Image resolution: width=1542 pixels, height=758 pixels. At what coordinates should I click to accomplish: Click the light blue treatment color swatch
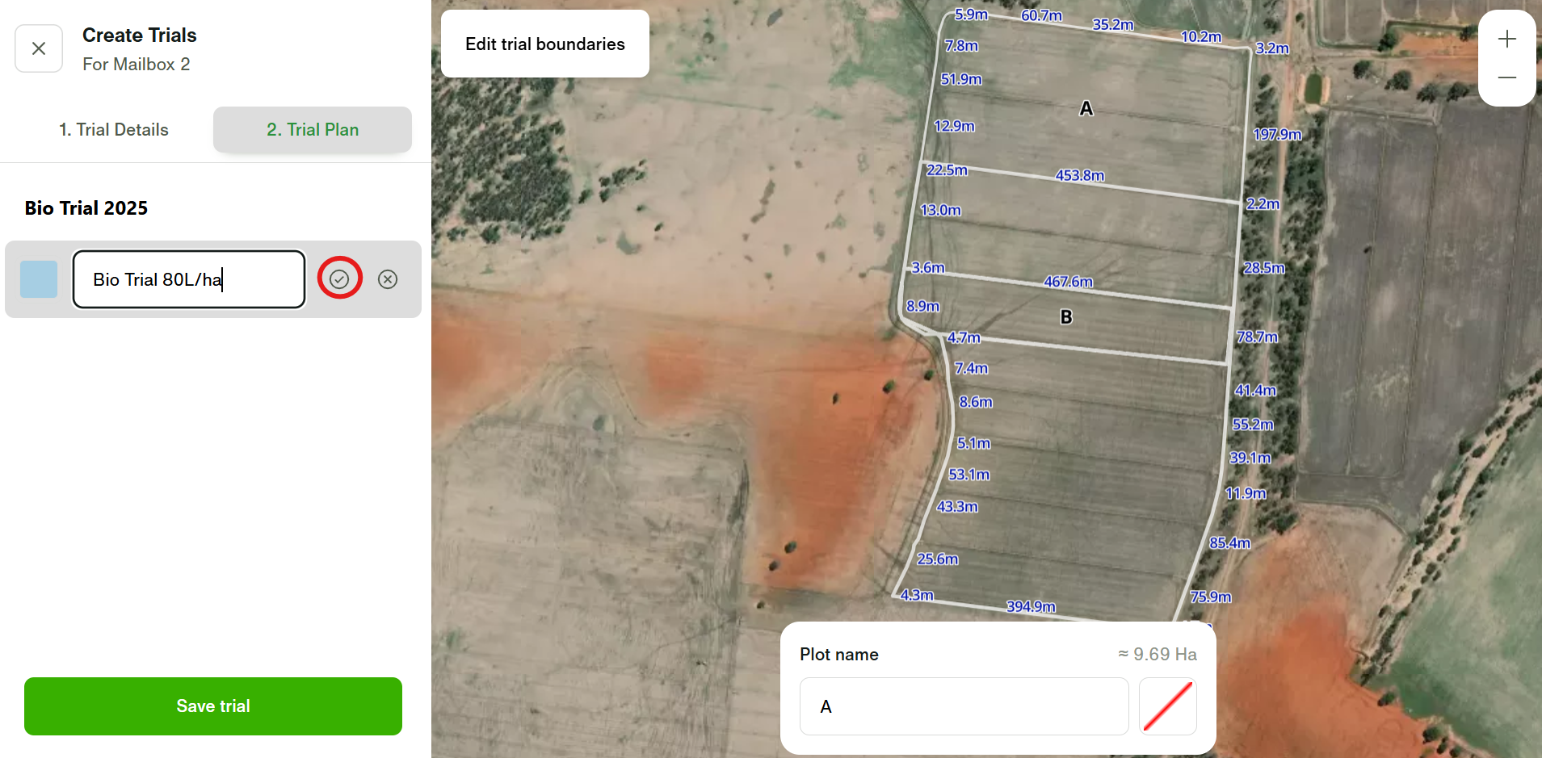pos(39,279)
